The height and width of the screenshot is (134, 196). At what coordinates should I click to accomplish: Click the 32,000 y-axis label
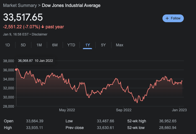9,88
